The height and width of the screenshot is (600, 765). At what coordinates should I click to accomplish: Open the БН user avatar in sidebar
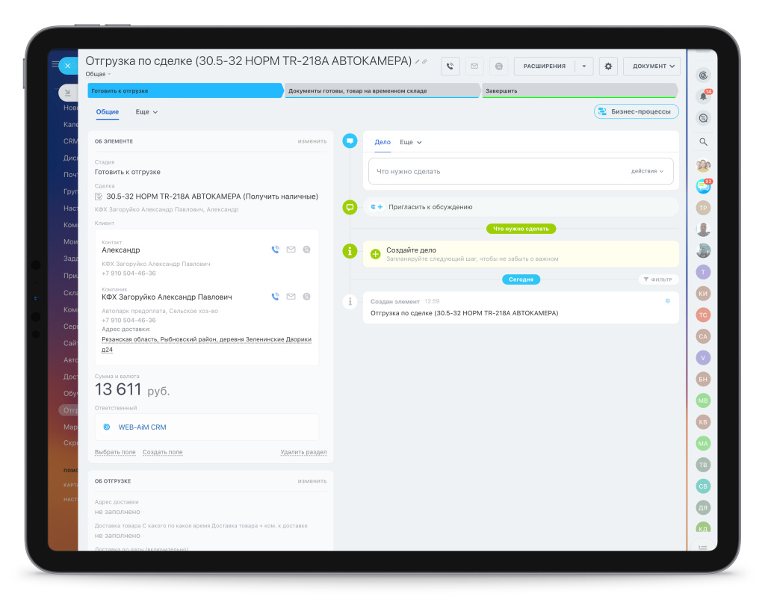click(703, 379)
